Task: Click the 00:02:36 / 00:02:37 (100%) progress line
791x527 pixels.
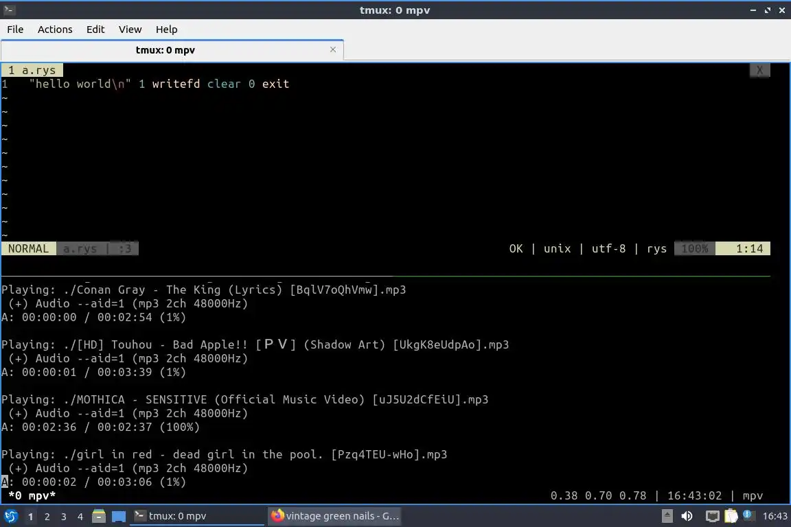Action: (x=101, y=427)
